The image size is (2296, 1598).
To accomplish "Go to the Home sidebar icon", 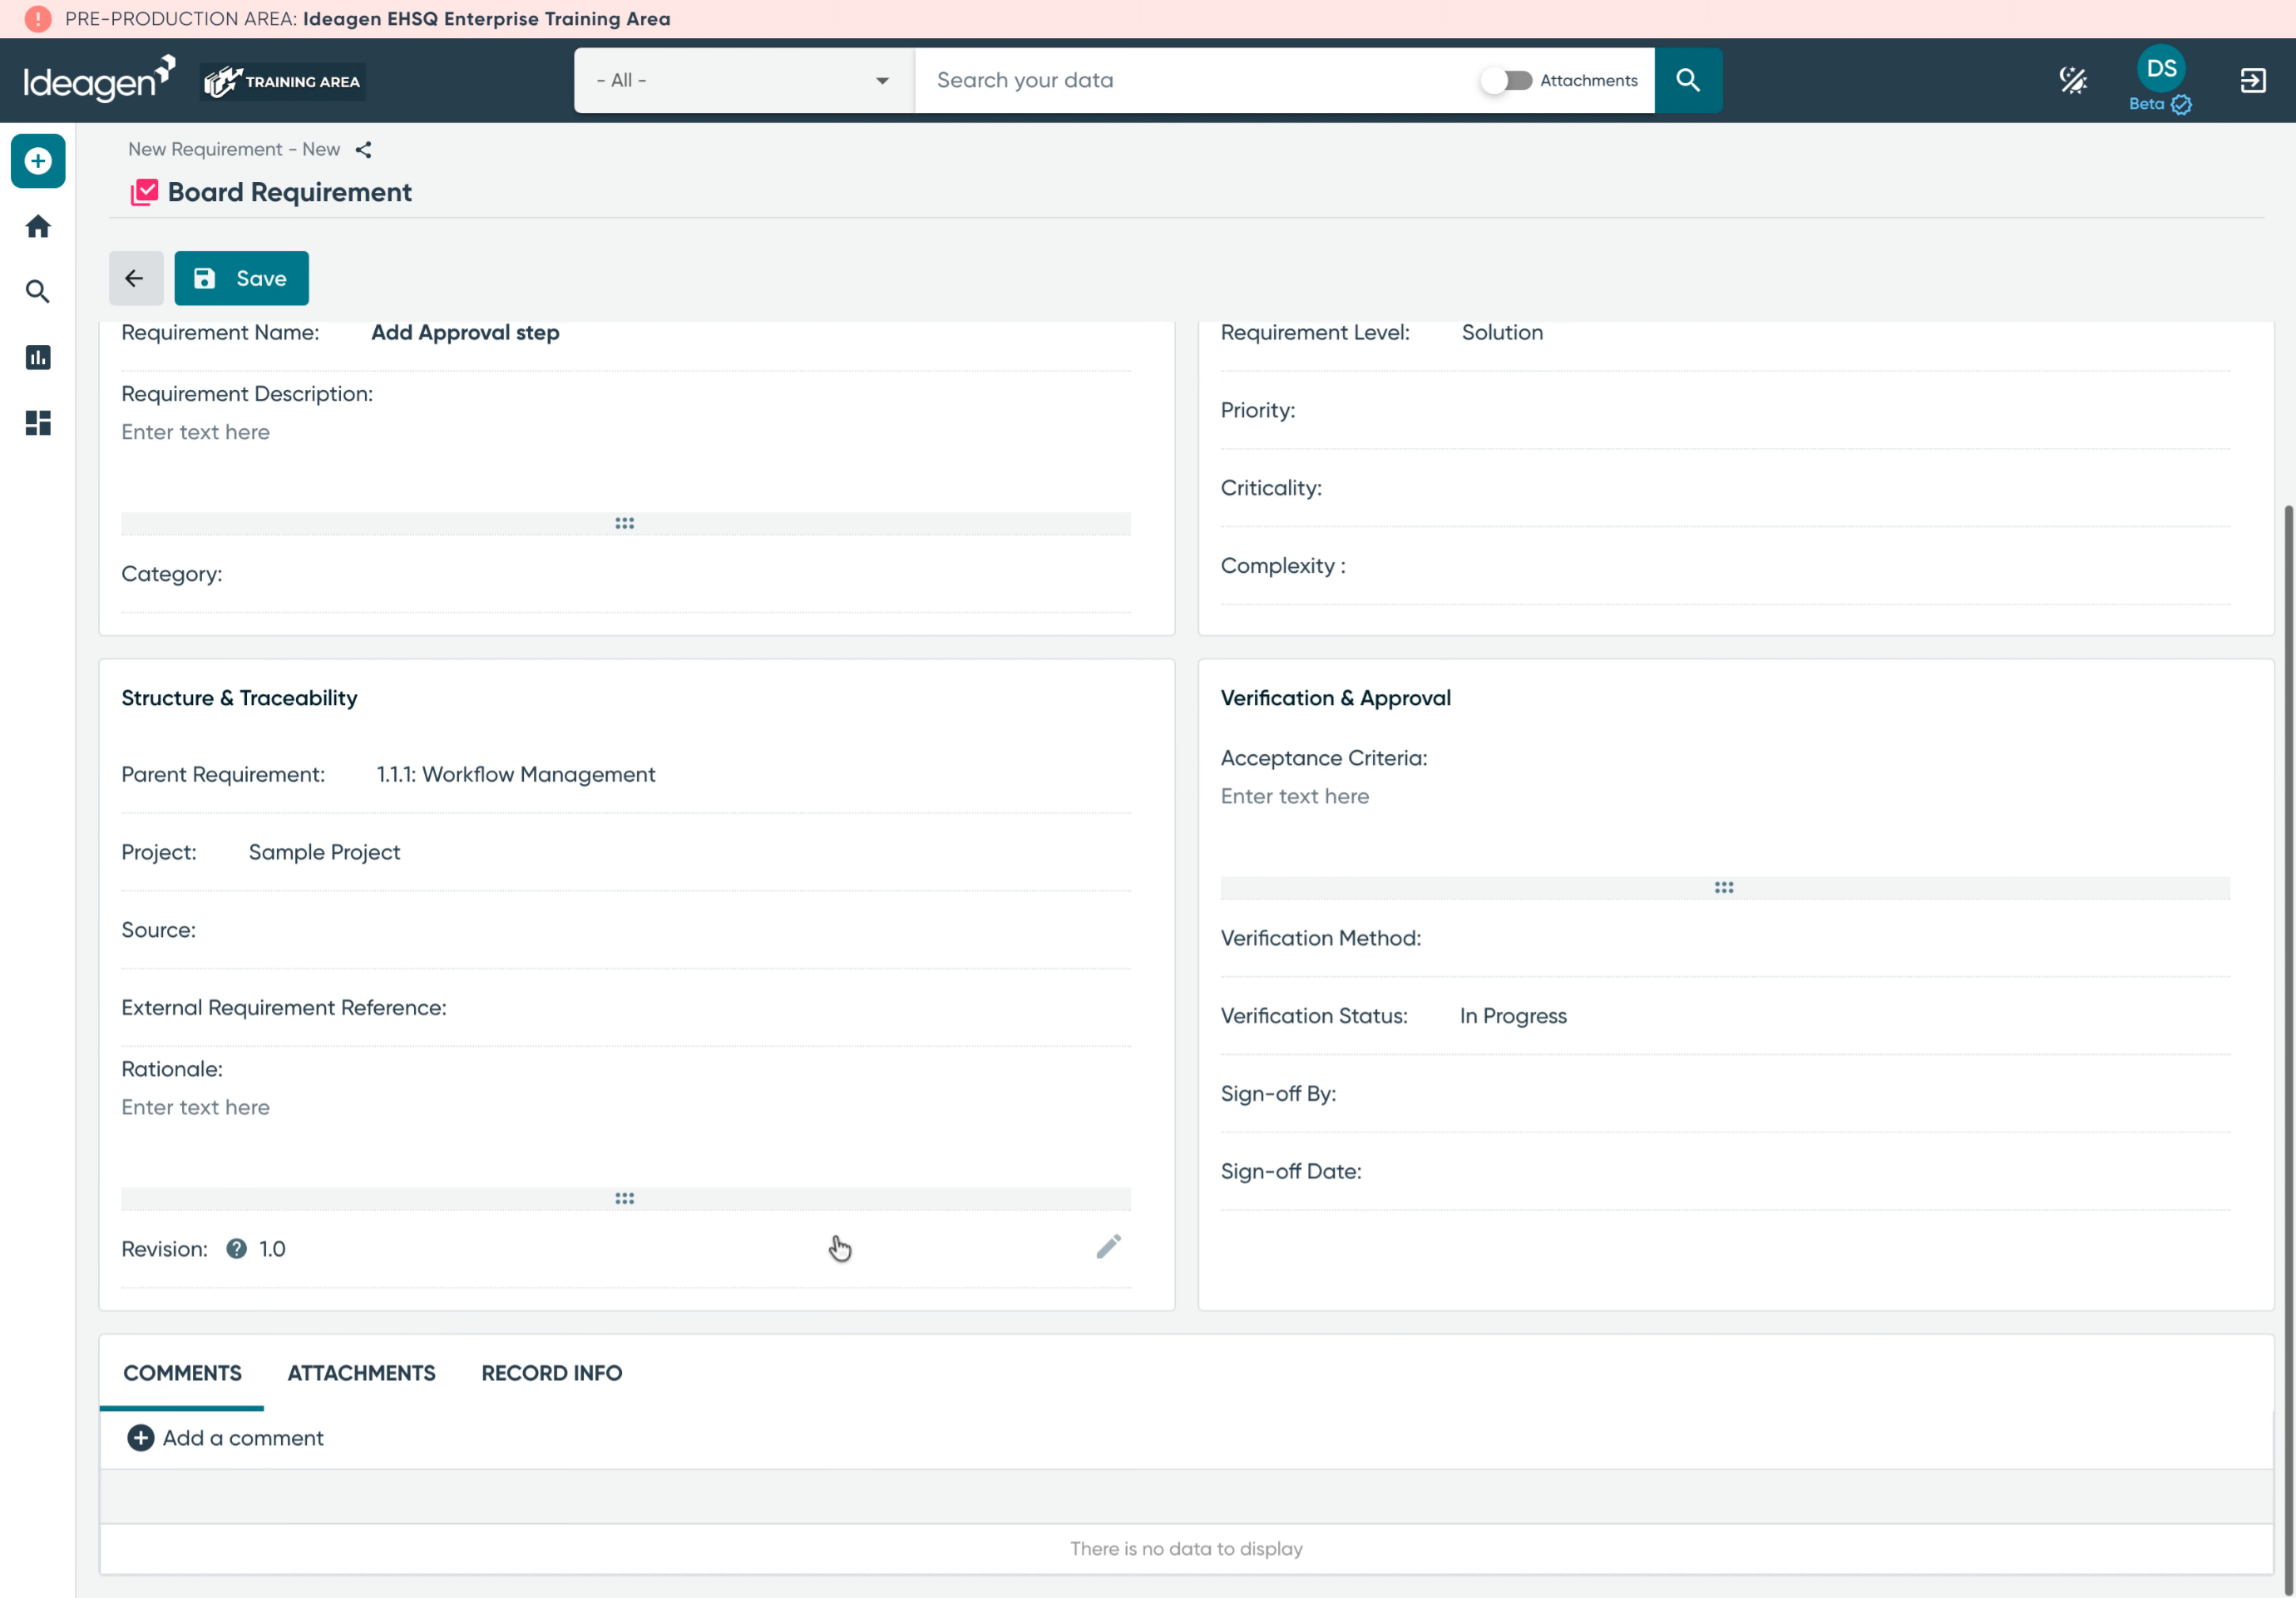I will pyautogui.click(x=38, y=227).
